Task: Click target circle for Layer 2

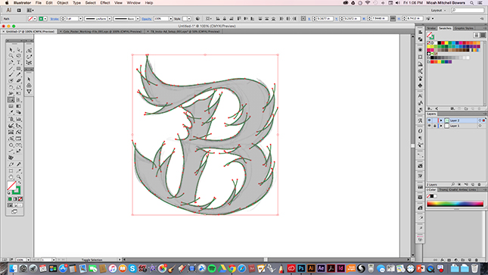Action: [x=480, y=120]
